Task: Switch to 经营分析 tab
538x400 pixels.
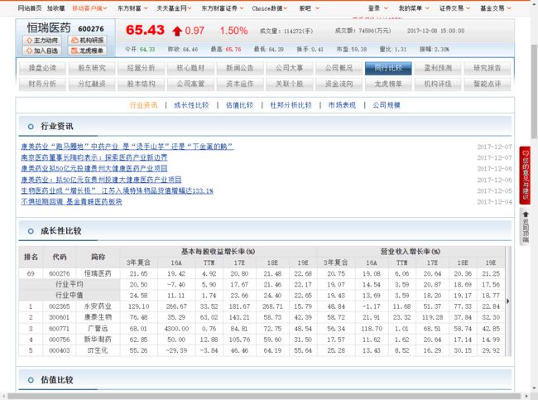Action: point(141,68)
